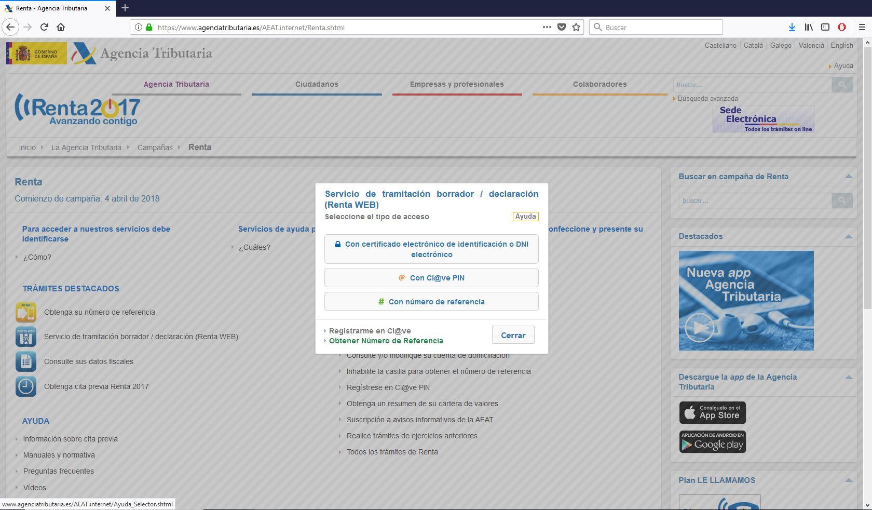Click the vertical page scrollbar
Viewport: 872px width, 510px height.
[867, 177]
